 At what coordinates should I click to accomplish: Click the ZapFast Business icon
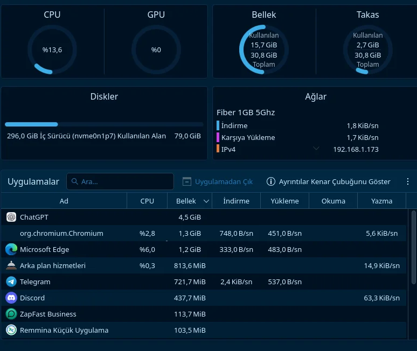tap(11, 314)
